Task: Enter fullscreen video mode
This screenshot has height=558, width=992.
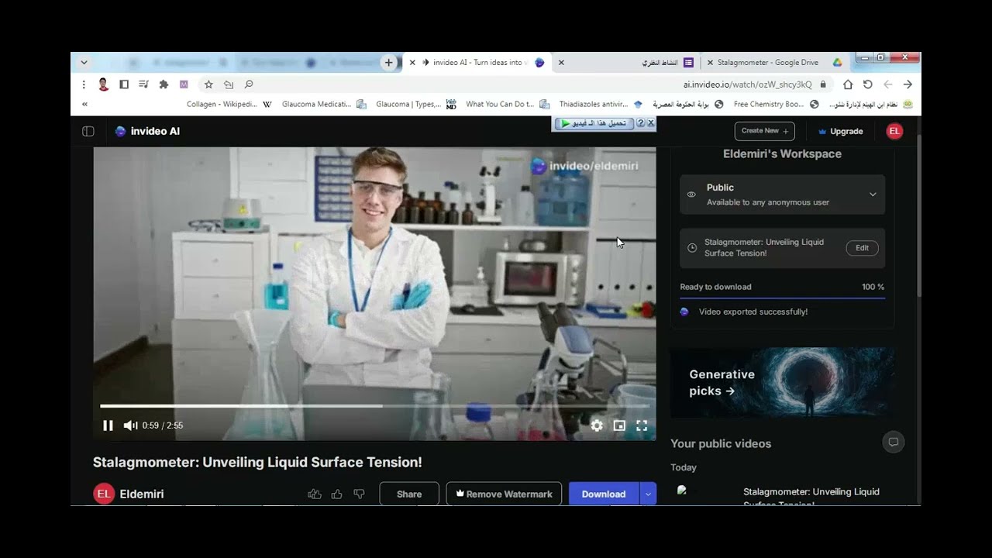Action: (642, 425)
